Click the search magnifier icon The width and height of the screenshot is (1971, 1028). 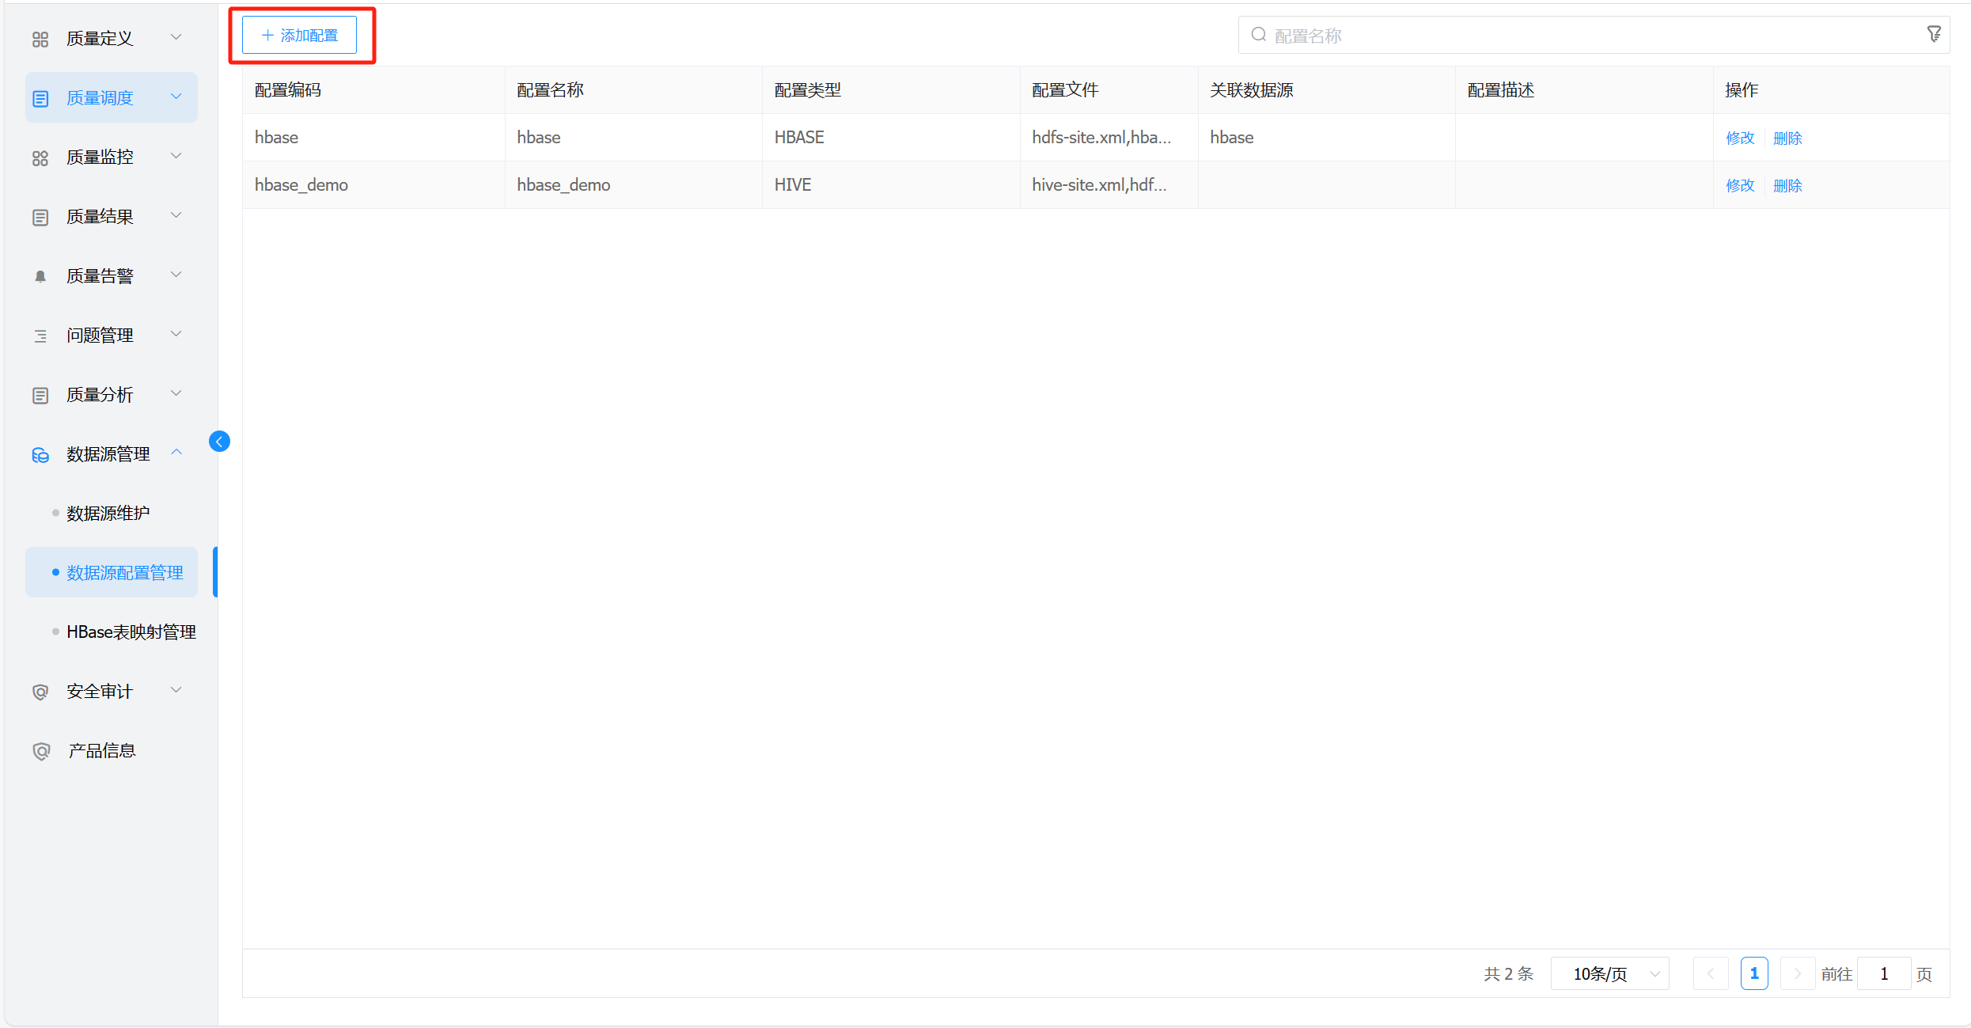(x=1258, y=35)
